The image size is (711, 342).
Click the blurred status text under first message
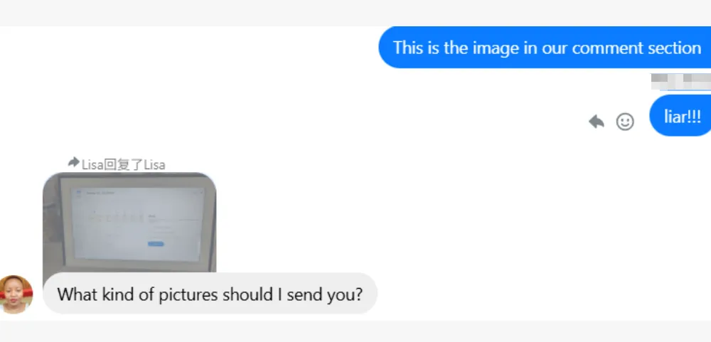tap(680, 82)
